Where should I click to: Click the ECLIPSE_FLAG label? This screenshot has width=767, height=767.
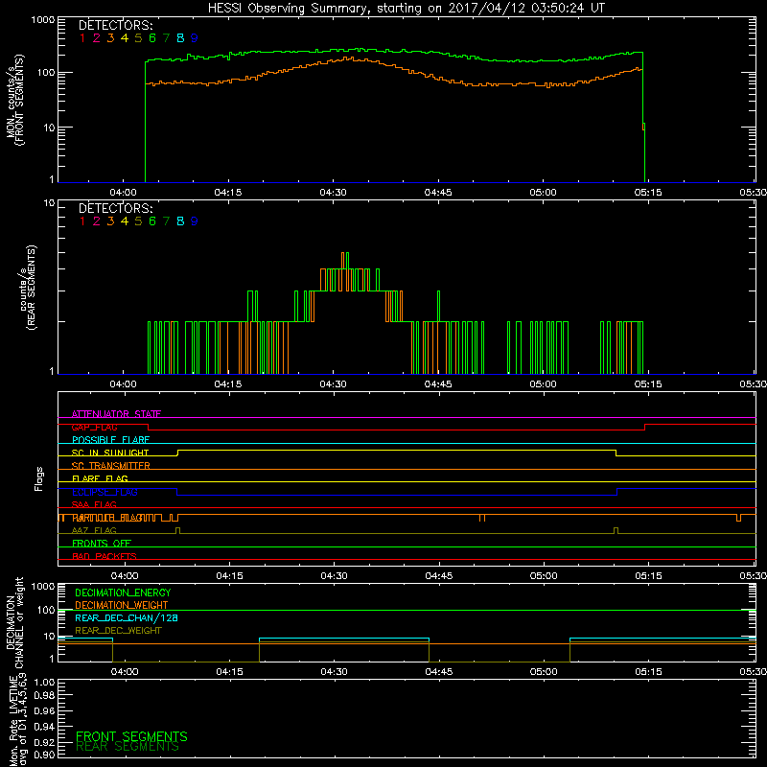point(105,492)
